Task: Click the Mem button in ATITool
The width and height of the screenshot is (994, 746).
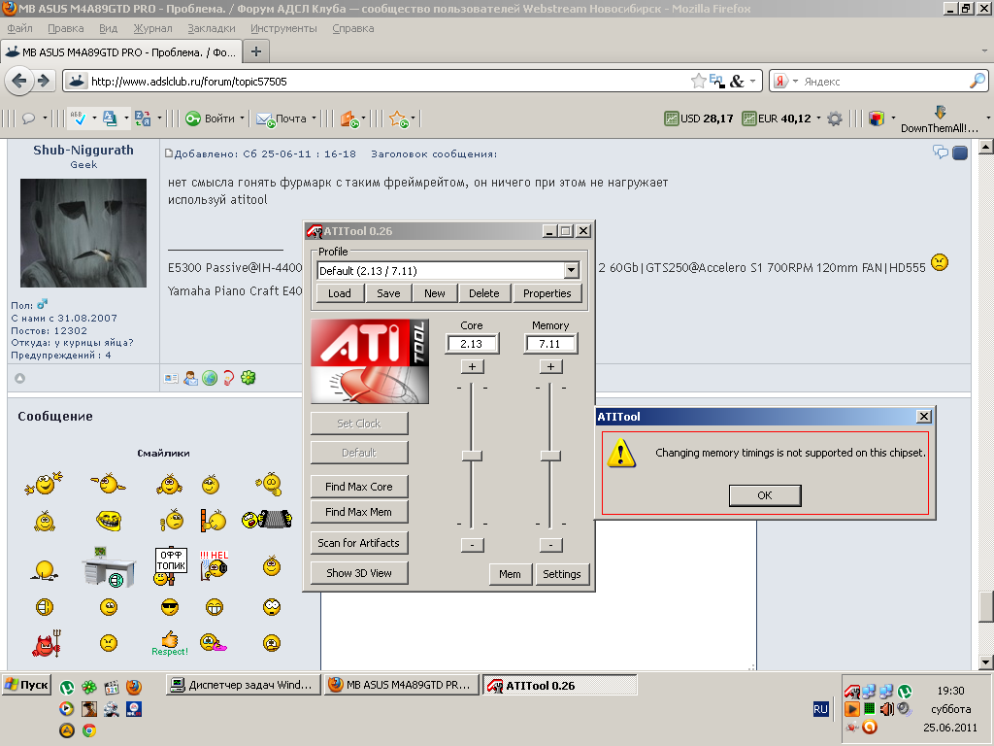Action: click(x=510, y=574)
